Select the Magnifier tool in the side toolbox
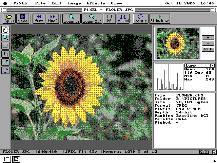 5,38
